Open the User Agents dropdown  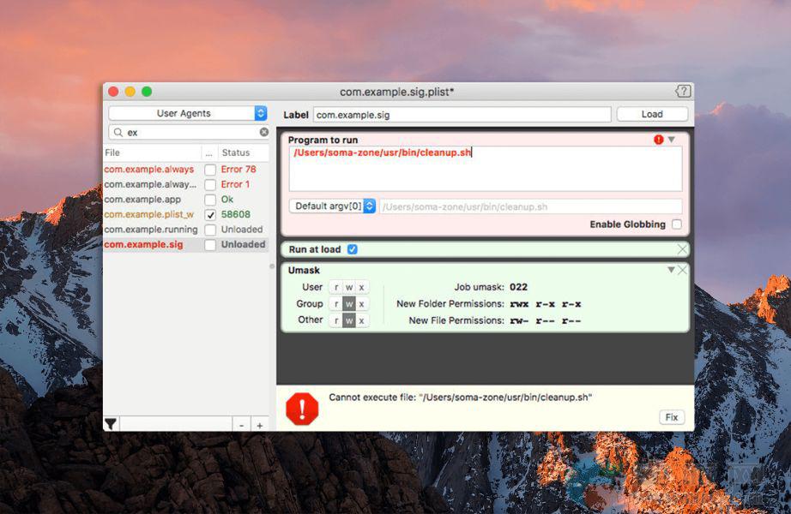188,113
